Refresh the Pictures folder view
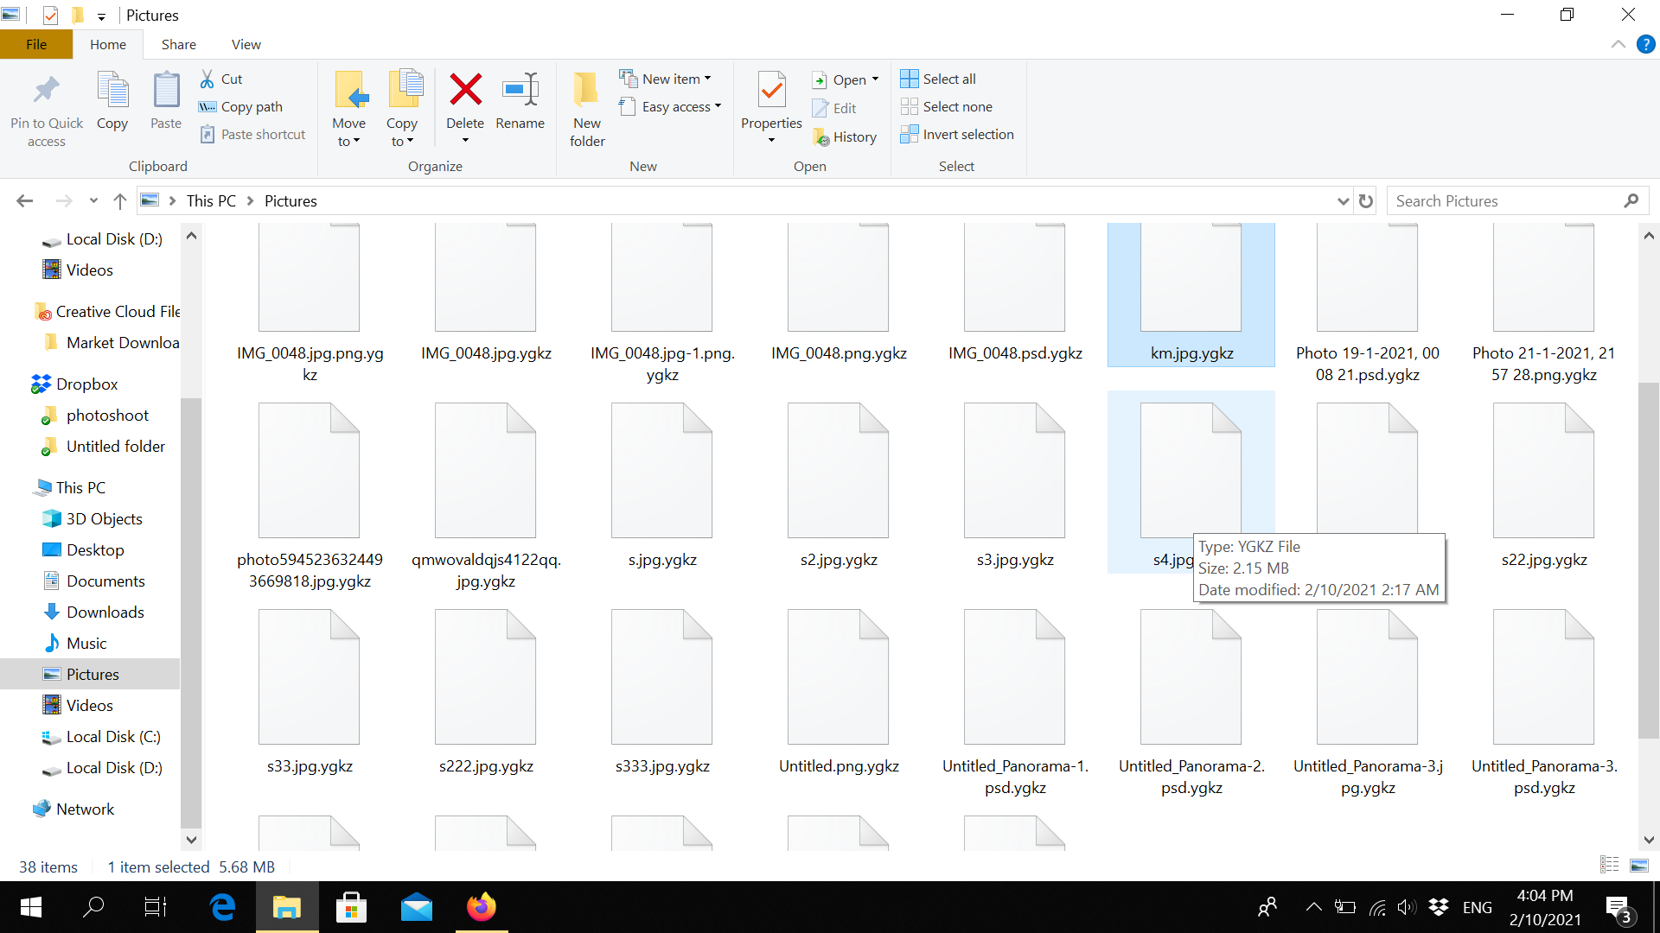The image size is (1660, 933). (1364, 200)
